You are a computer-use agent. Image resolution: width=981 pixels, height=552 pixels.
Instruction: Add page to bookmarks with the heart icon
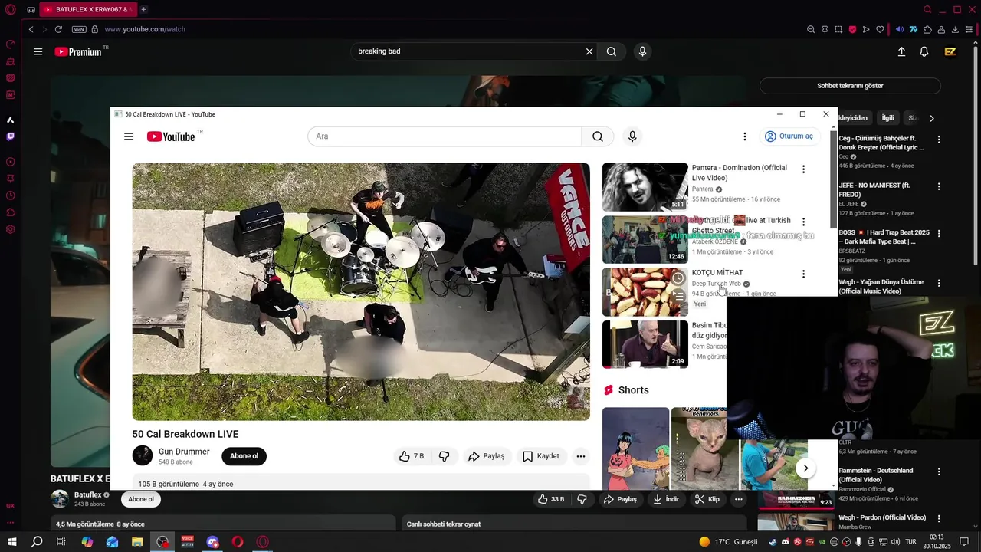click(x=880, y=29)
